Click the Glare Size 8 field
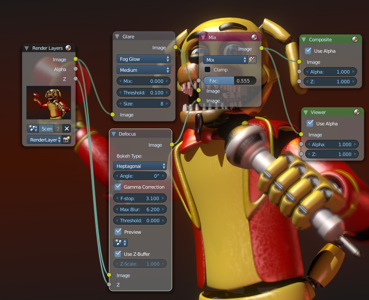 [x=143, y=104]
